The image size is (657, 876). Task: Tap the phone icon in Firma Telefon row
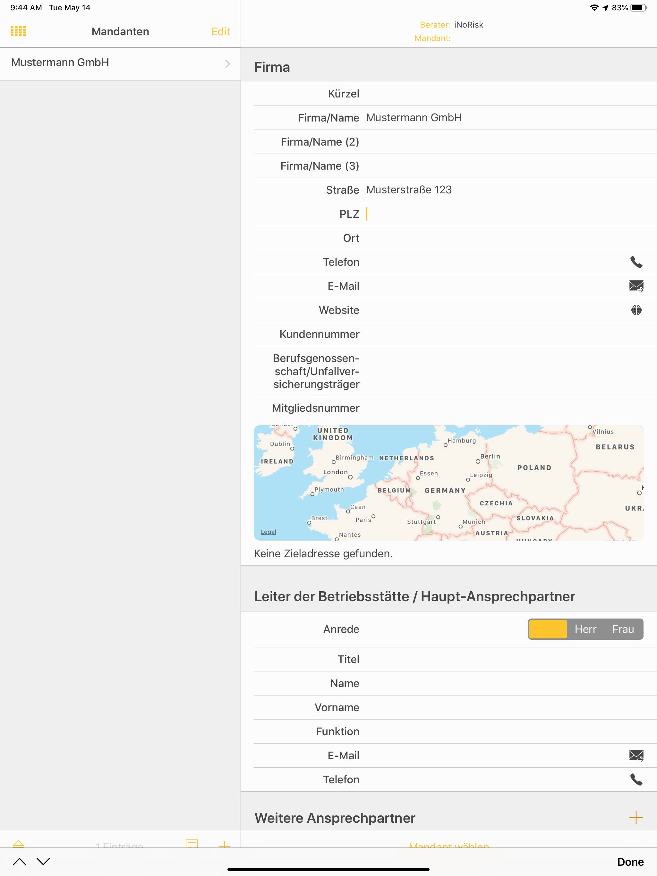click(636, 262)
